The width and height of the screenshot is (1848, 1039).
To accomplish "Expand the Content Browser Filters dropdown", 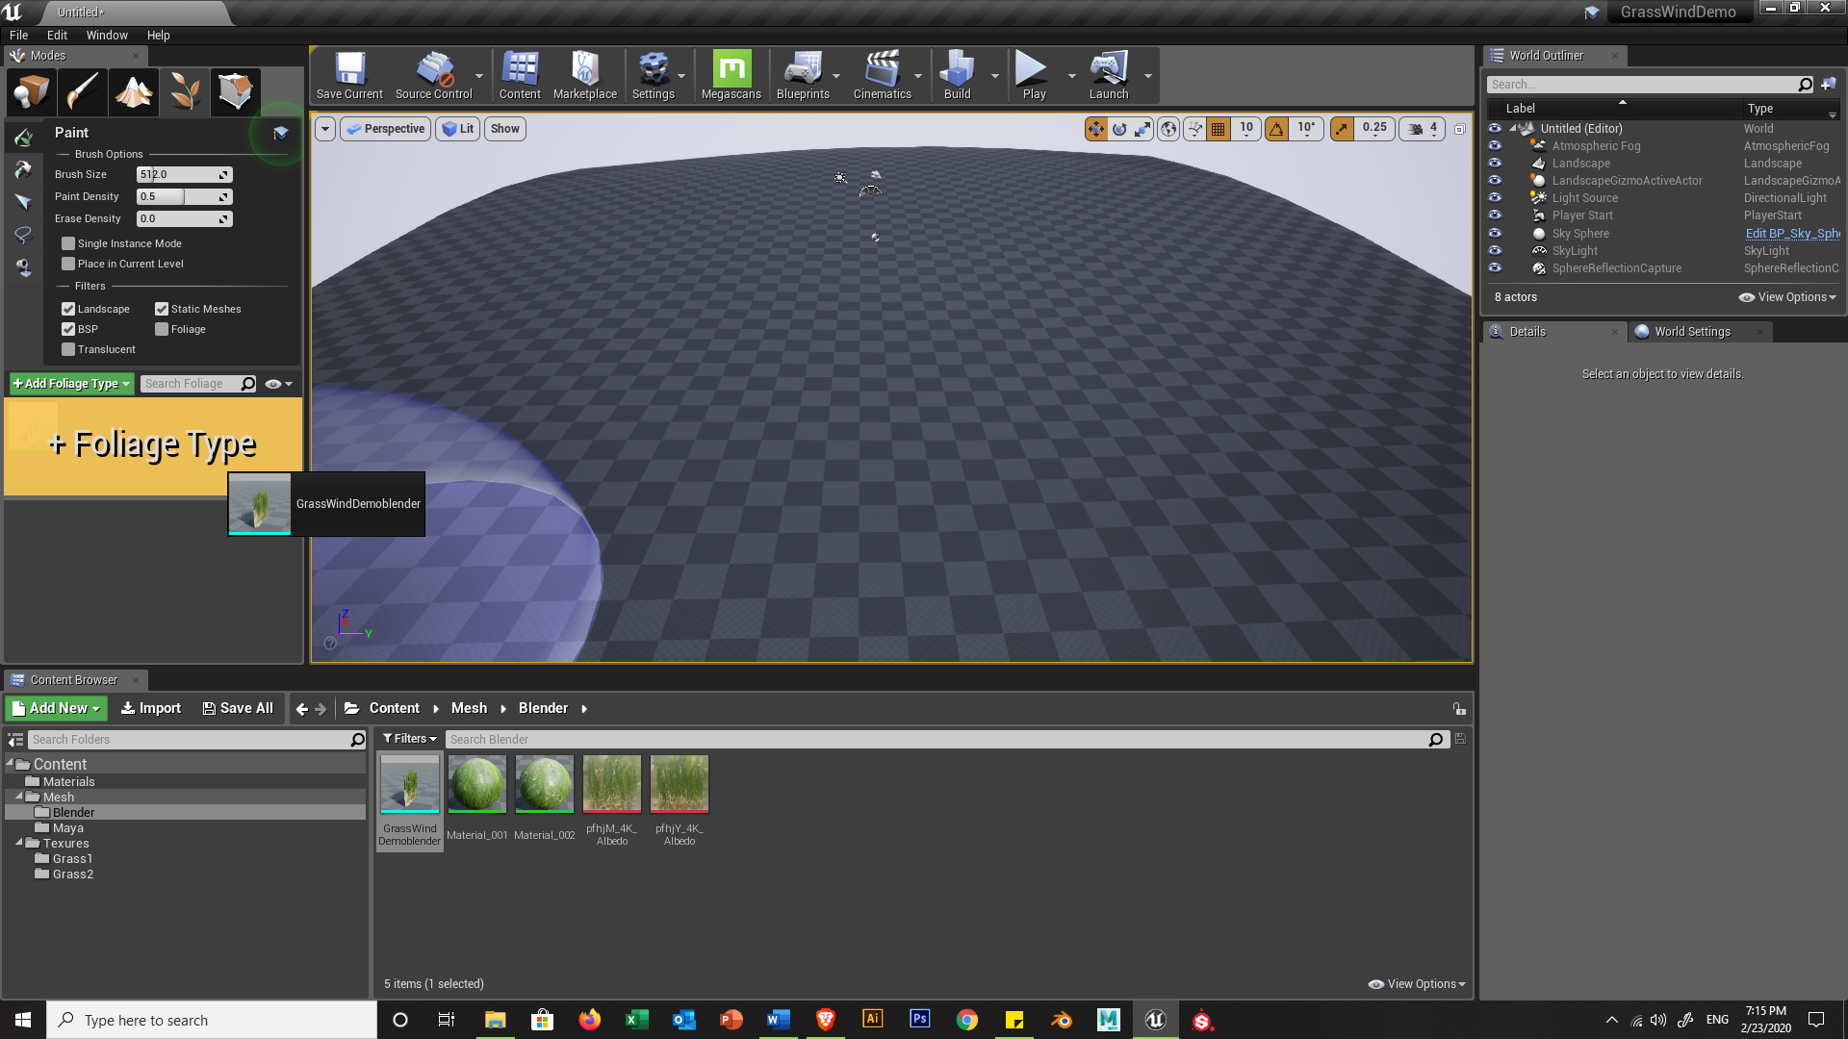I will tap(410, 739).
